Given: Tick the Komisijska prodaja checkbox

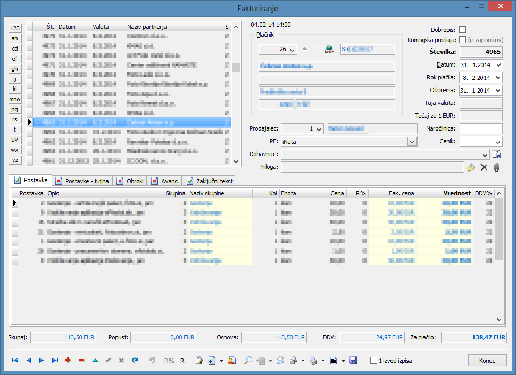Looking at the screenshot, I should point(462,40).
